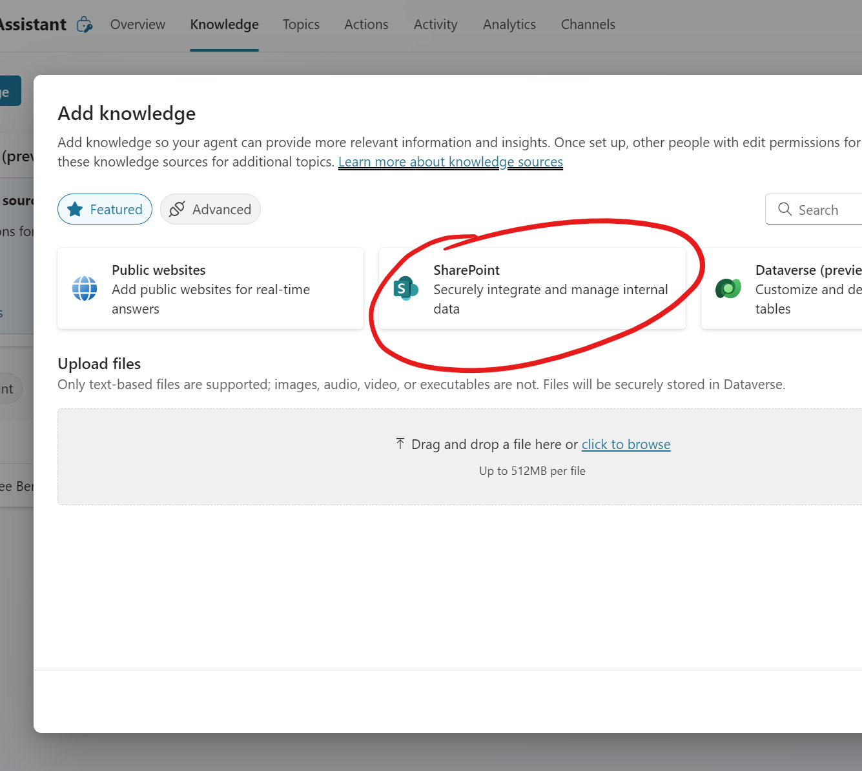Click the Search knowledge sources field
This screenshot has width=862, height=771.
pyautogui.click(x=814, y=209)
